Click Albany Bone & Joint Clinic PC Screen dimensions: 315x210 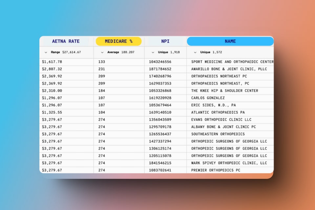coord(223,127)
